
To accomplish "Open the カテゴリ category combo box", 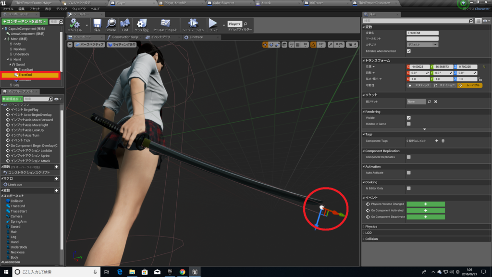I will 422,45.
